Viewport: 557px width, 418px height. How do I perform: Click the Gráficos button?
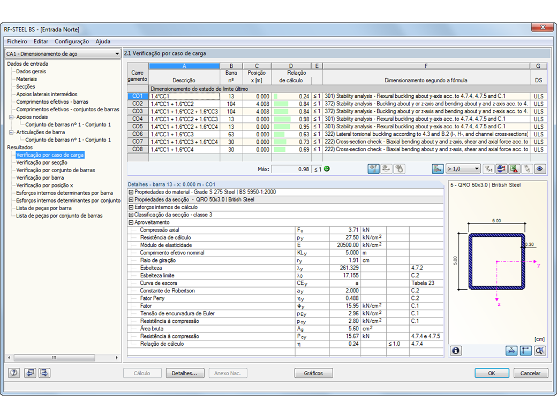click(313, 373)
